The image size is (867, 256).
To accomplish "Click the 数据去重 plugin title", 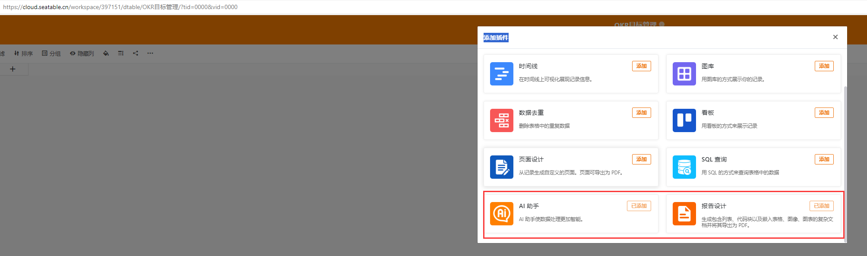I will click(x=531, y=113).
